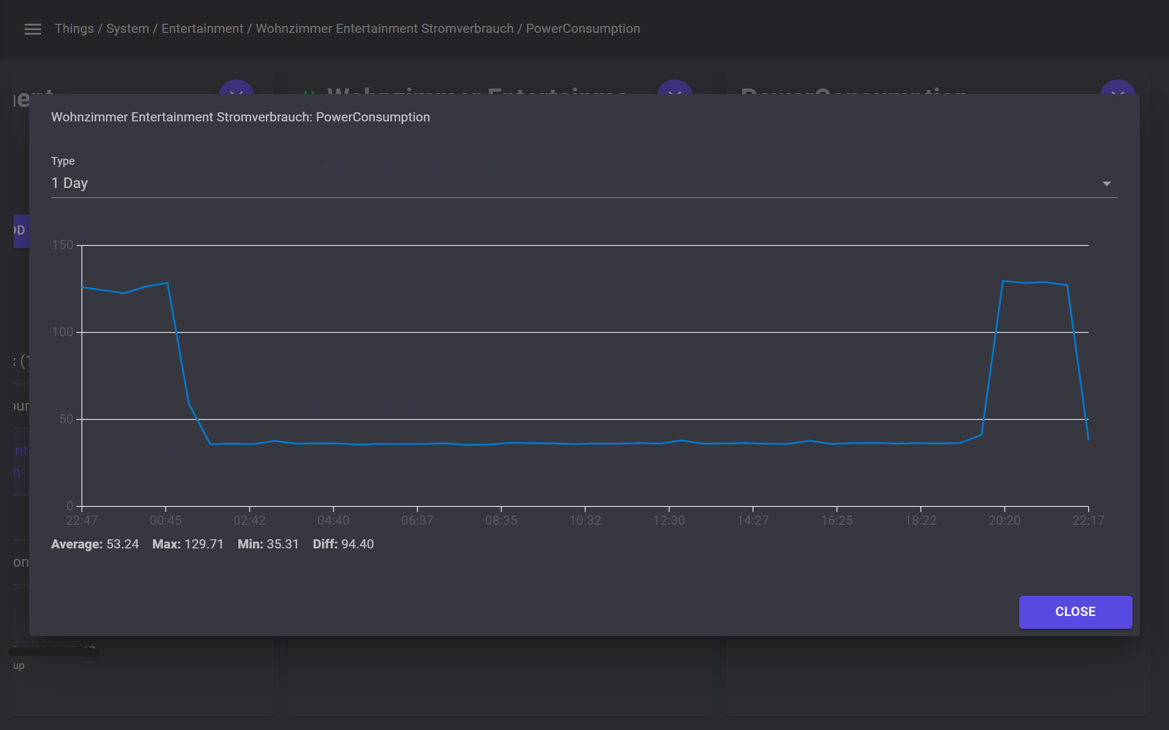Click the 18:22 x-axis label
1169x730 pixels.
(921, 521)
